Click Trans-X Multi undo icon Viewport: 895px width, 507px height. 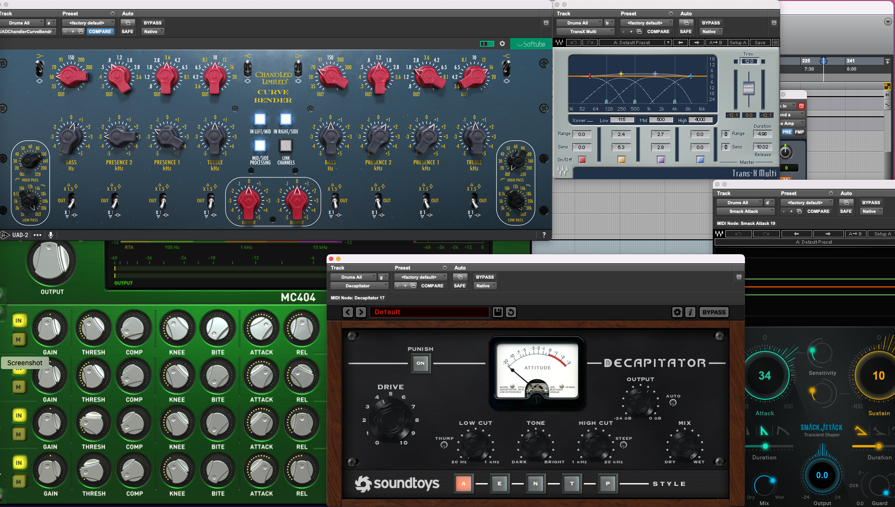pyautogui.click(x=573, y=42)
